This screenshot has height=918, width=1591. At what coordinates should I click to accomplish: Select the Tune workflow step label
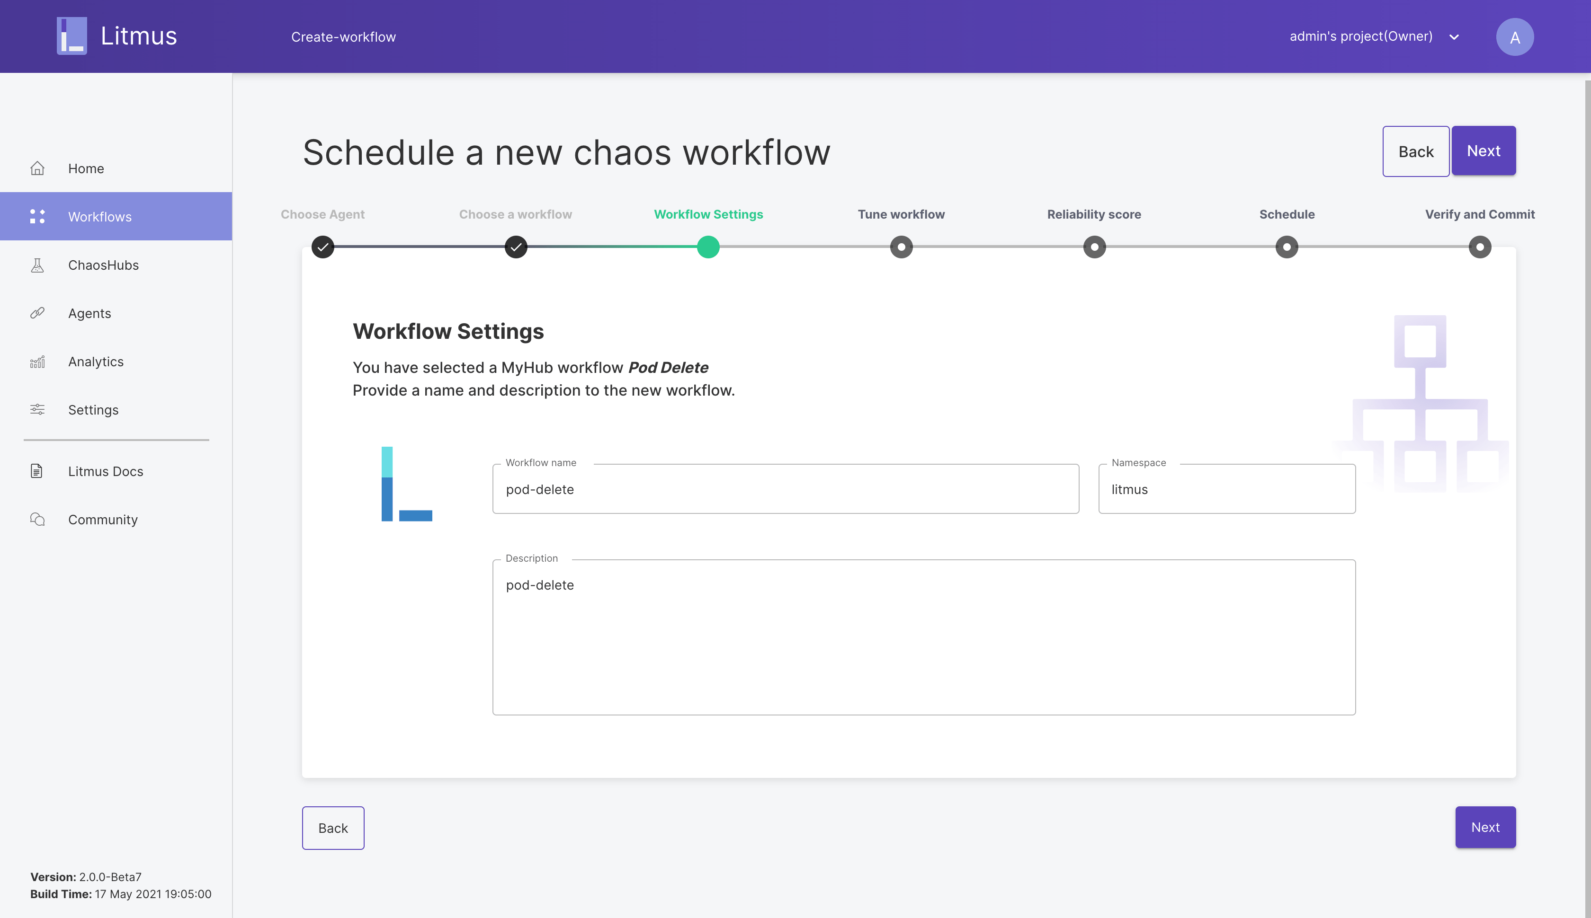pyautogui.click(x=901, y=214)
